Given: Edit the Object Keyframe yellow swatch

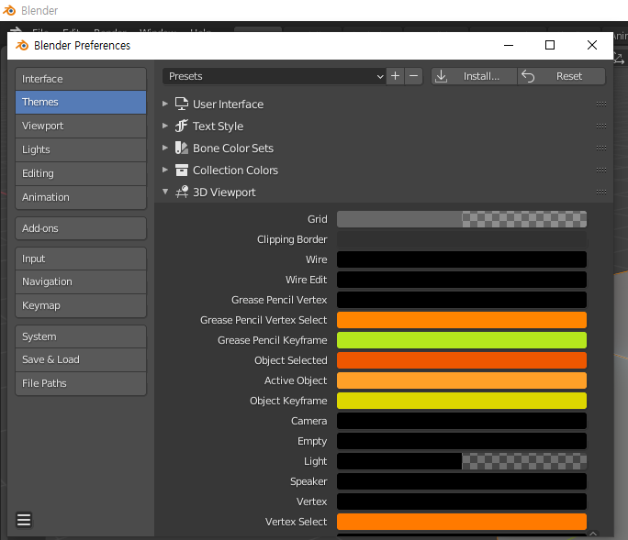Looking at the screenshot, I should [462, 401].
